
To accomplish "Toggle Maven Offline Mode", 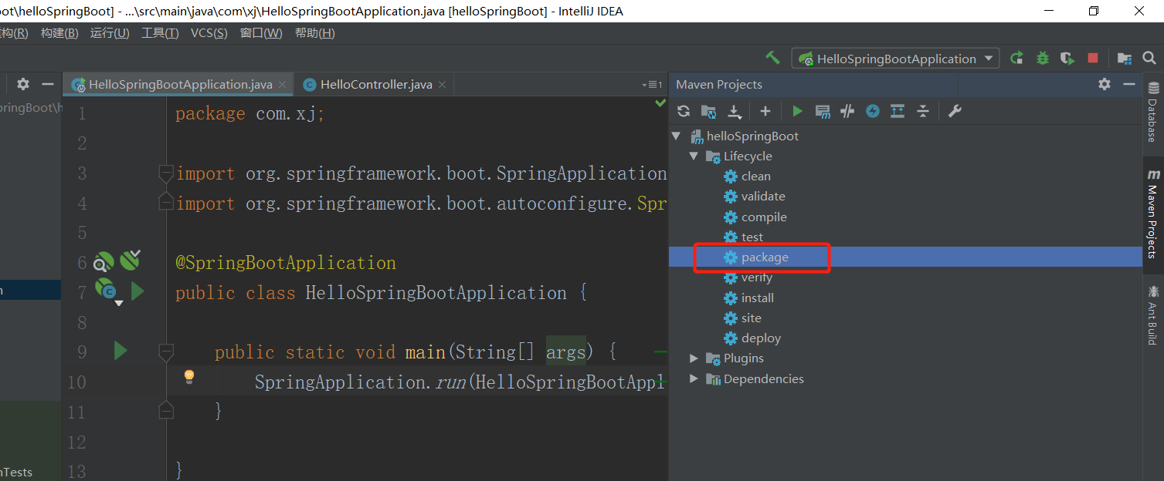I will tap(847, 111).
